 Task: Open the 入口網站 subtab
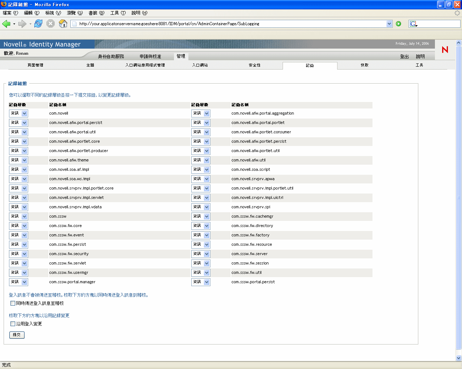[x=200, y=65]
